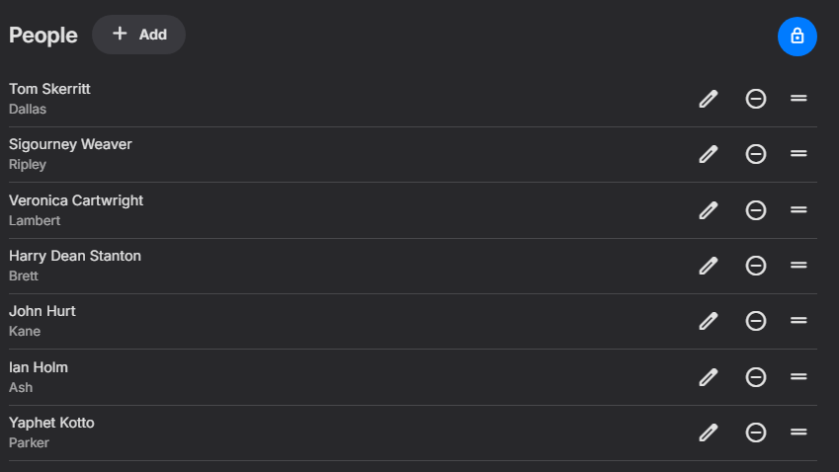Remove Sigourney Weaver from the list
The image size is (839, 472).
pyautogui.click(x=756, y=154)
